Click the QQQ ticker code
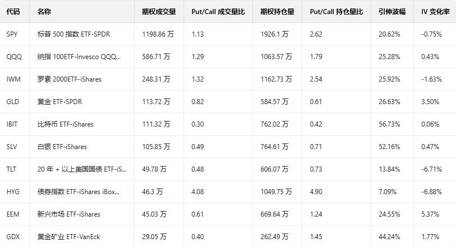 coord(14,57)
